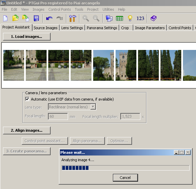Screen dimensions: 196x189
Task: Redo with the gray curved arrow icon
Action: (x=60, y=18)
